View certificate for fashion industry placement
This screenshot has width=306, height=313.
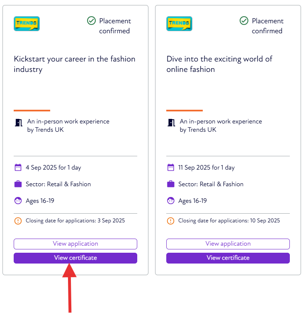pyautogui.click(x=75, y=258)
